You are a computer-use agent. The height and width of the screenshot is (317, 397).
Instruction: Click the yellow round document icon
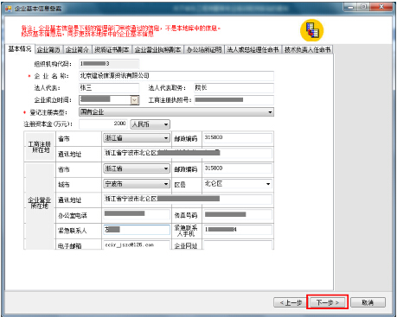coord(311,30)
